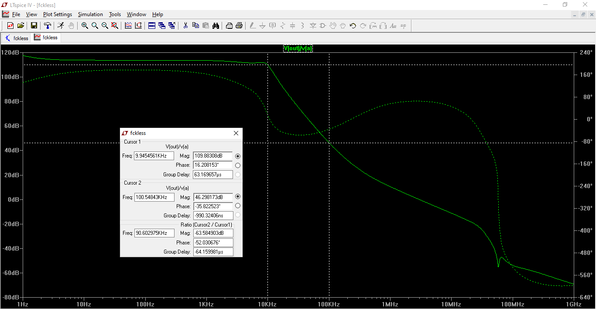The height and width of the screenshot is (309, 596).
Task: Open the File menu
Action: click(x=16, y=14)
